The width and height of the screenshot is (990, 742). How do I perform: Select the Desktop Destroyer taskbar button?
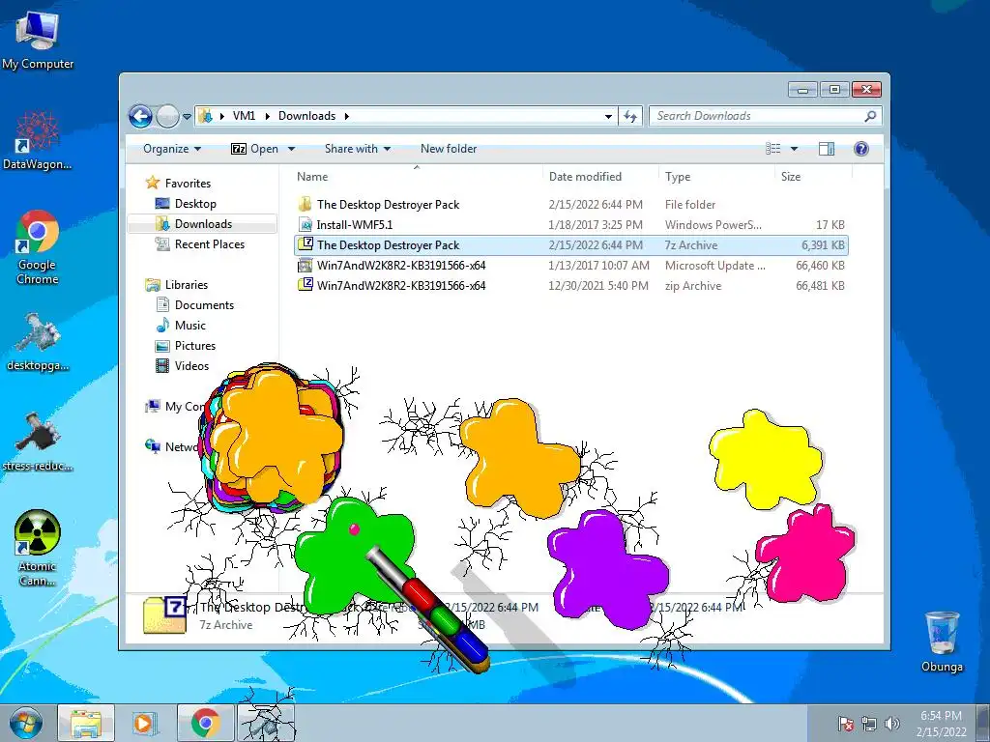[267, 723]
